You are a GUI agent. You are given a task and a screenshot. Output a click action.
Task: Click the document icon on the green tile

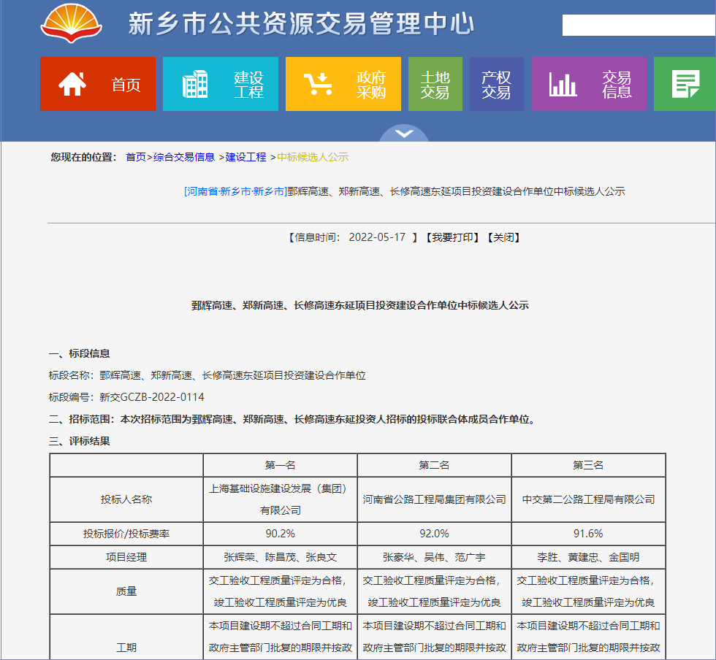tap(685, 84)
